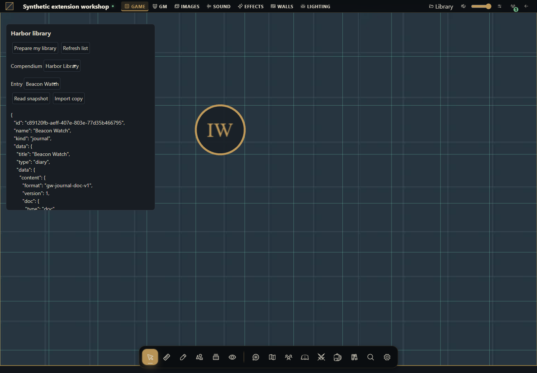537x373 pixels.
Task: Toggle the mute speaker icon
Action: (x=464, y=6)
